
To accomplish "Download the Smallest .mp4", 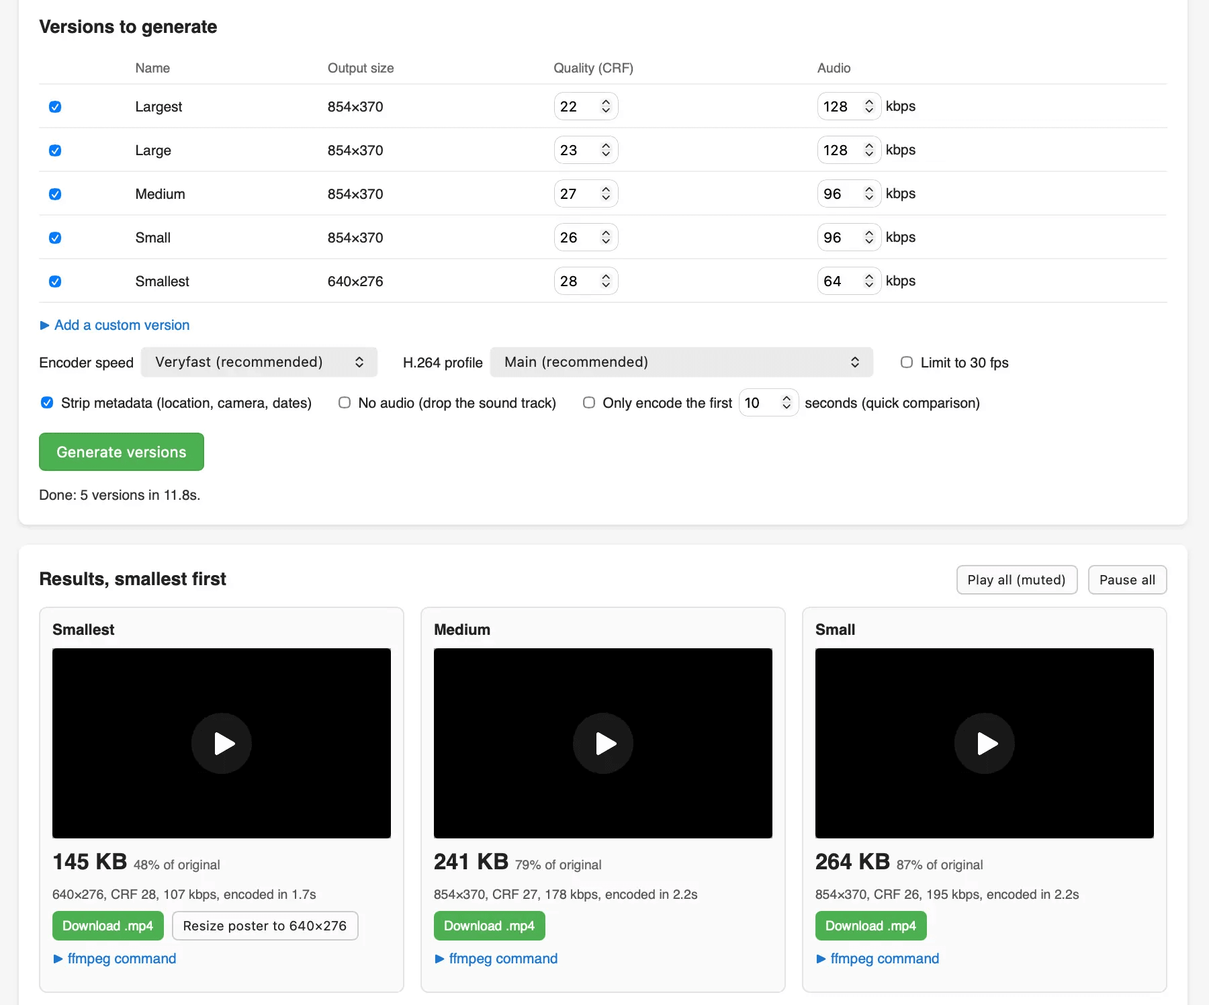I will point(108,926).
